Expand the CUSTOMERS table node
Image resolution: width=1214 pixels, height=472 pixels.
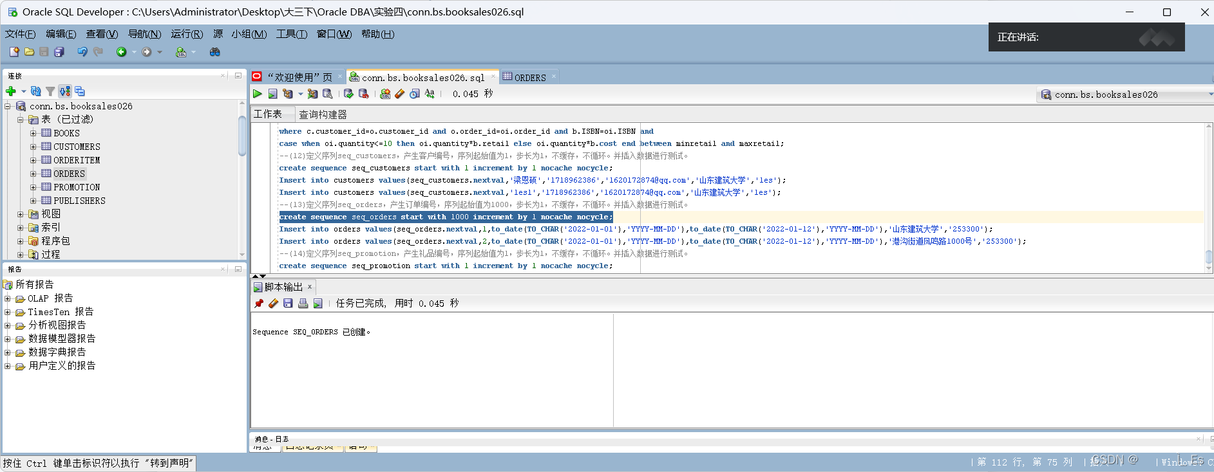[x=33, y=147]
